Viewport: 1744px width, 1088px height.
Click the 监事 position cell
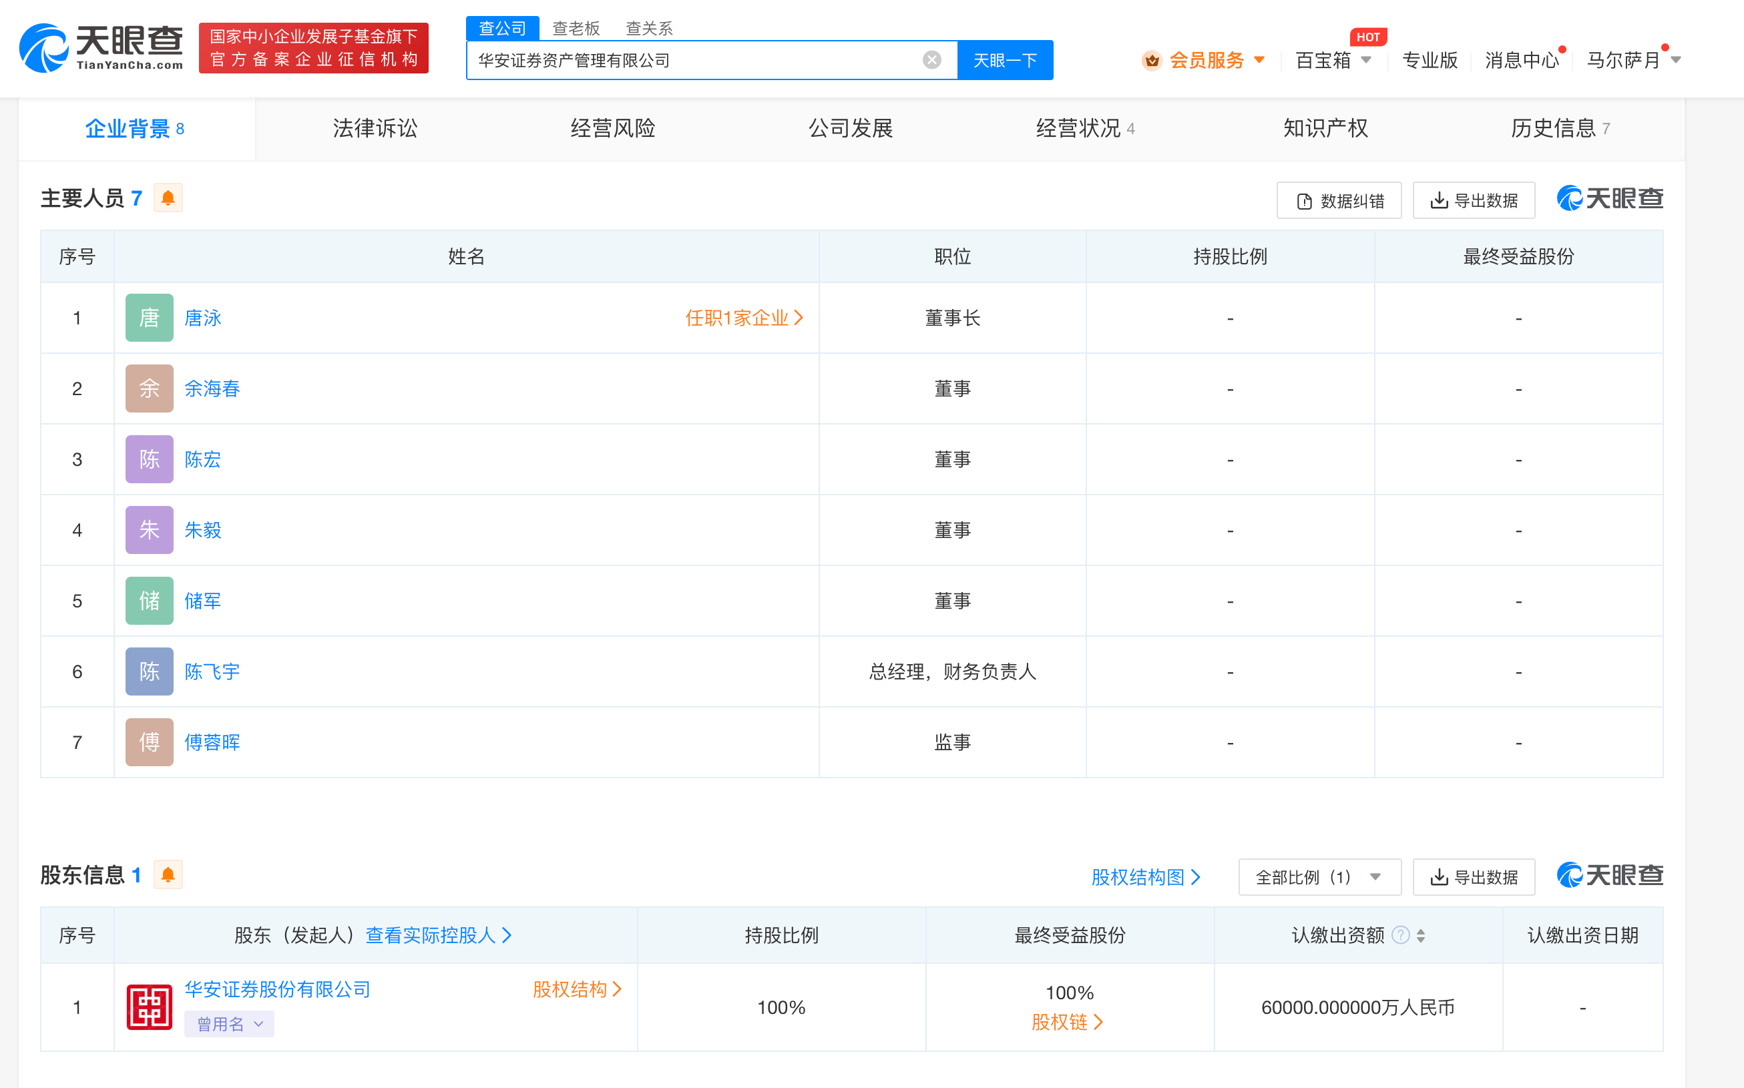pyautogui.click(x=952, y=743)
